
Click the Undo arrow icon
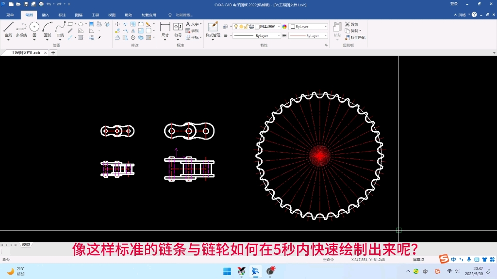[49, 4]
